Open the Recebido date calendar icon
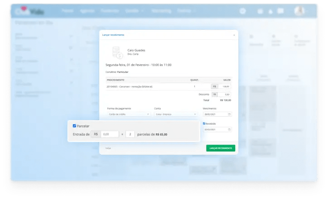This screenshot has height=199, width=328. (229, 130)
